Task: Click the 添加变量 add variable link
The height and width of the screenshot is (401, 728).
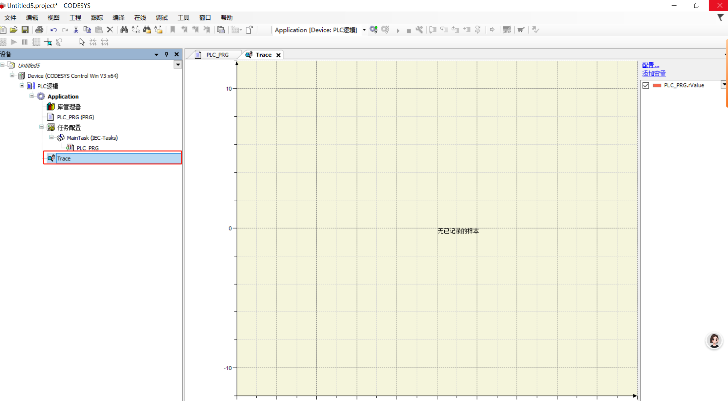Action: [654, 73]
